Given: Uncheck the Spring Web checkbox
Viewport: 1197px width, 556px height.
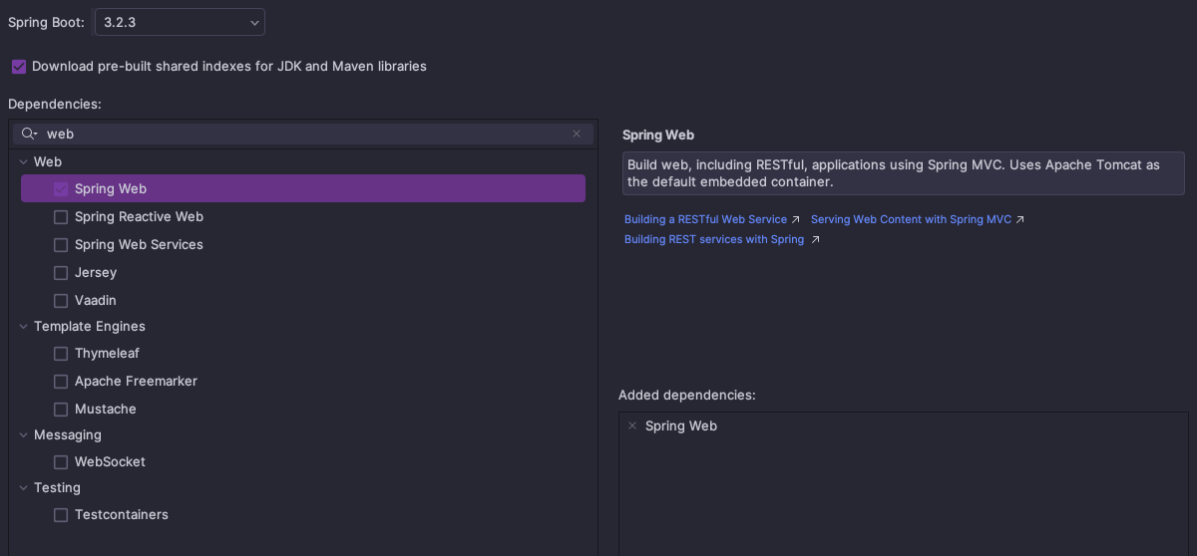Looking at the screenshot, I should coord(61,188).
